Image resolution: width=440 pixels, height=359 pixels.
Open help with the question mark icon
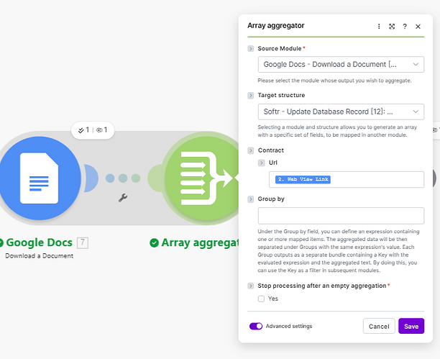(x=405, y=26)
